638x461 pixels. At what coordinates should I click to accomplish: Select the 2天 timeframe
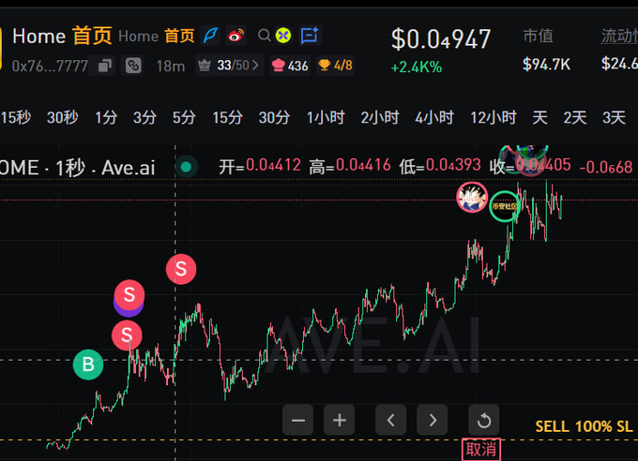tap(574, 117)
